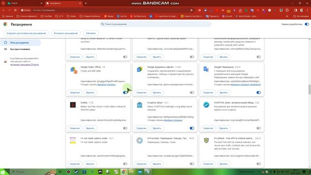This screenshot has height=175, width=311.
Task: Click the IP Unblock shield icon
Action: (x=206, y=140)
